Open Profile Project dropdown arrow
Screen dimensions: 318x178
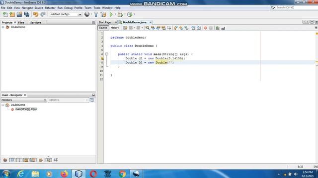pos(134,14)
